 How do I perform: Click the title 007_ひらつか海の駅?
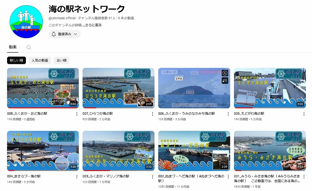click(x=98, y=114)
